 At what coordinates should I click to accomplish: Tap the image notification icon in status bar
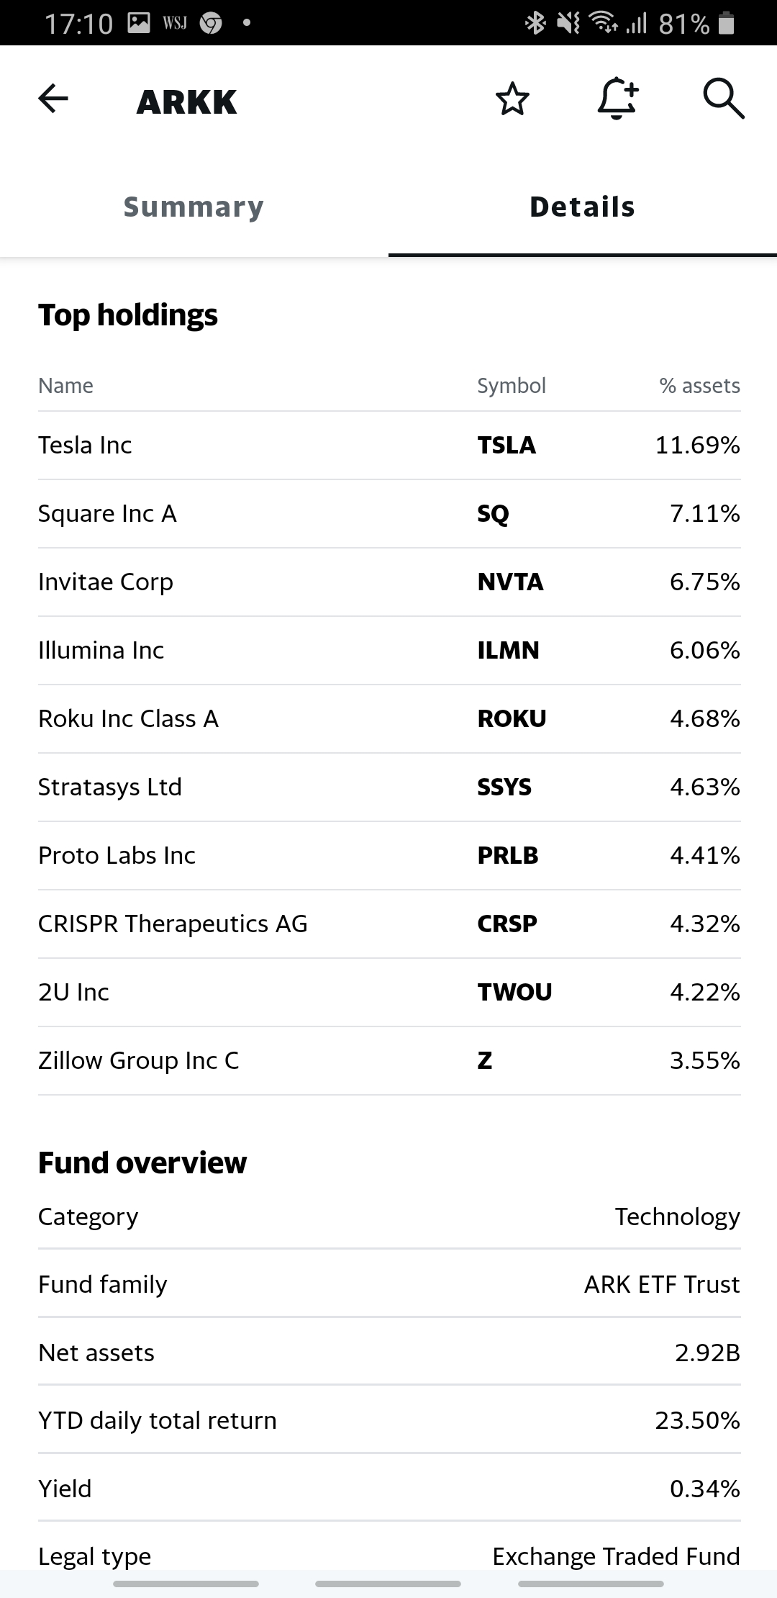click(x=138, y=23)
